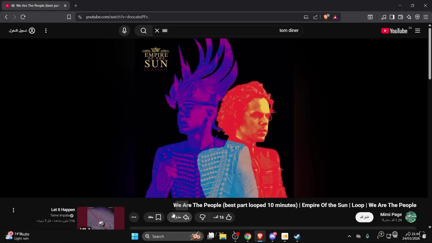Open Brave VPN shield icon
Image resolution: width=432 pixels, height=243 pixels.
coord(417,17)
